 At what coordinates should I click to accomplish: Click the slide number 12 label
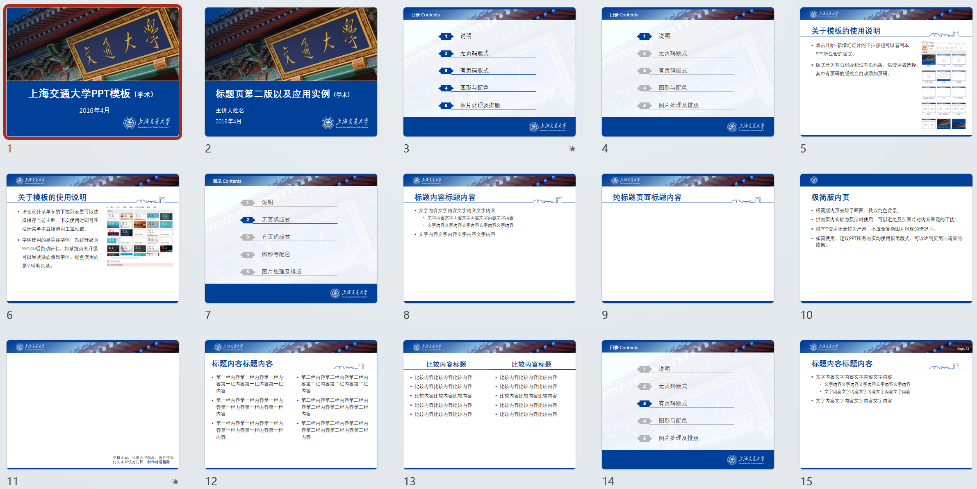point(211,481)
